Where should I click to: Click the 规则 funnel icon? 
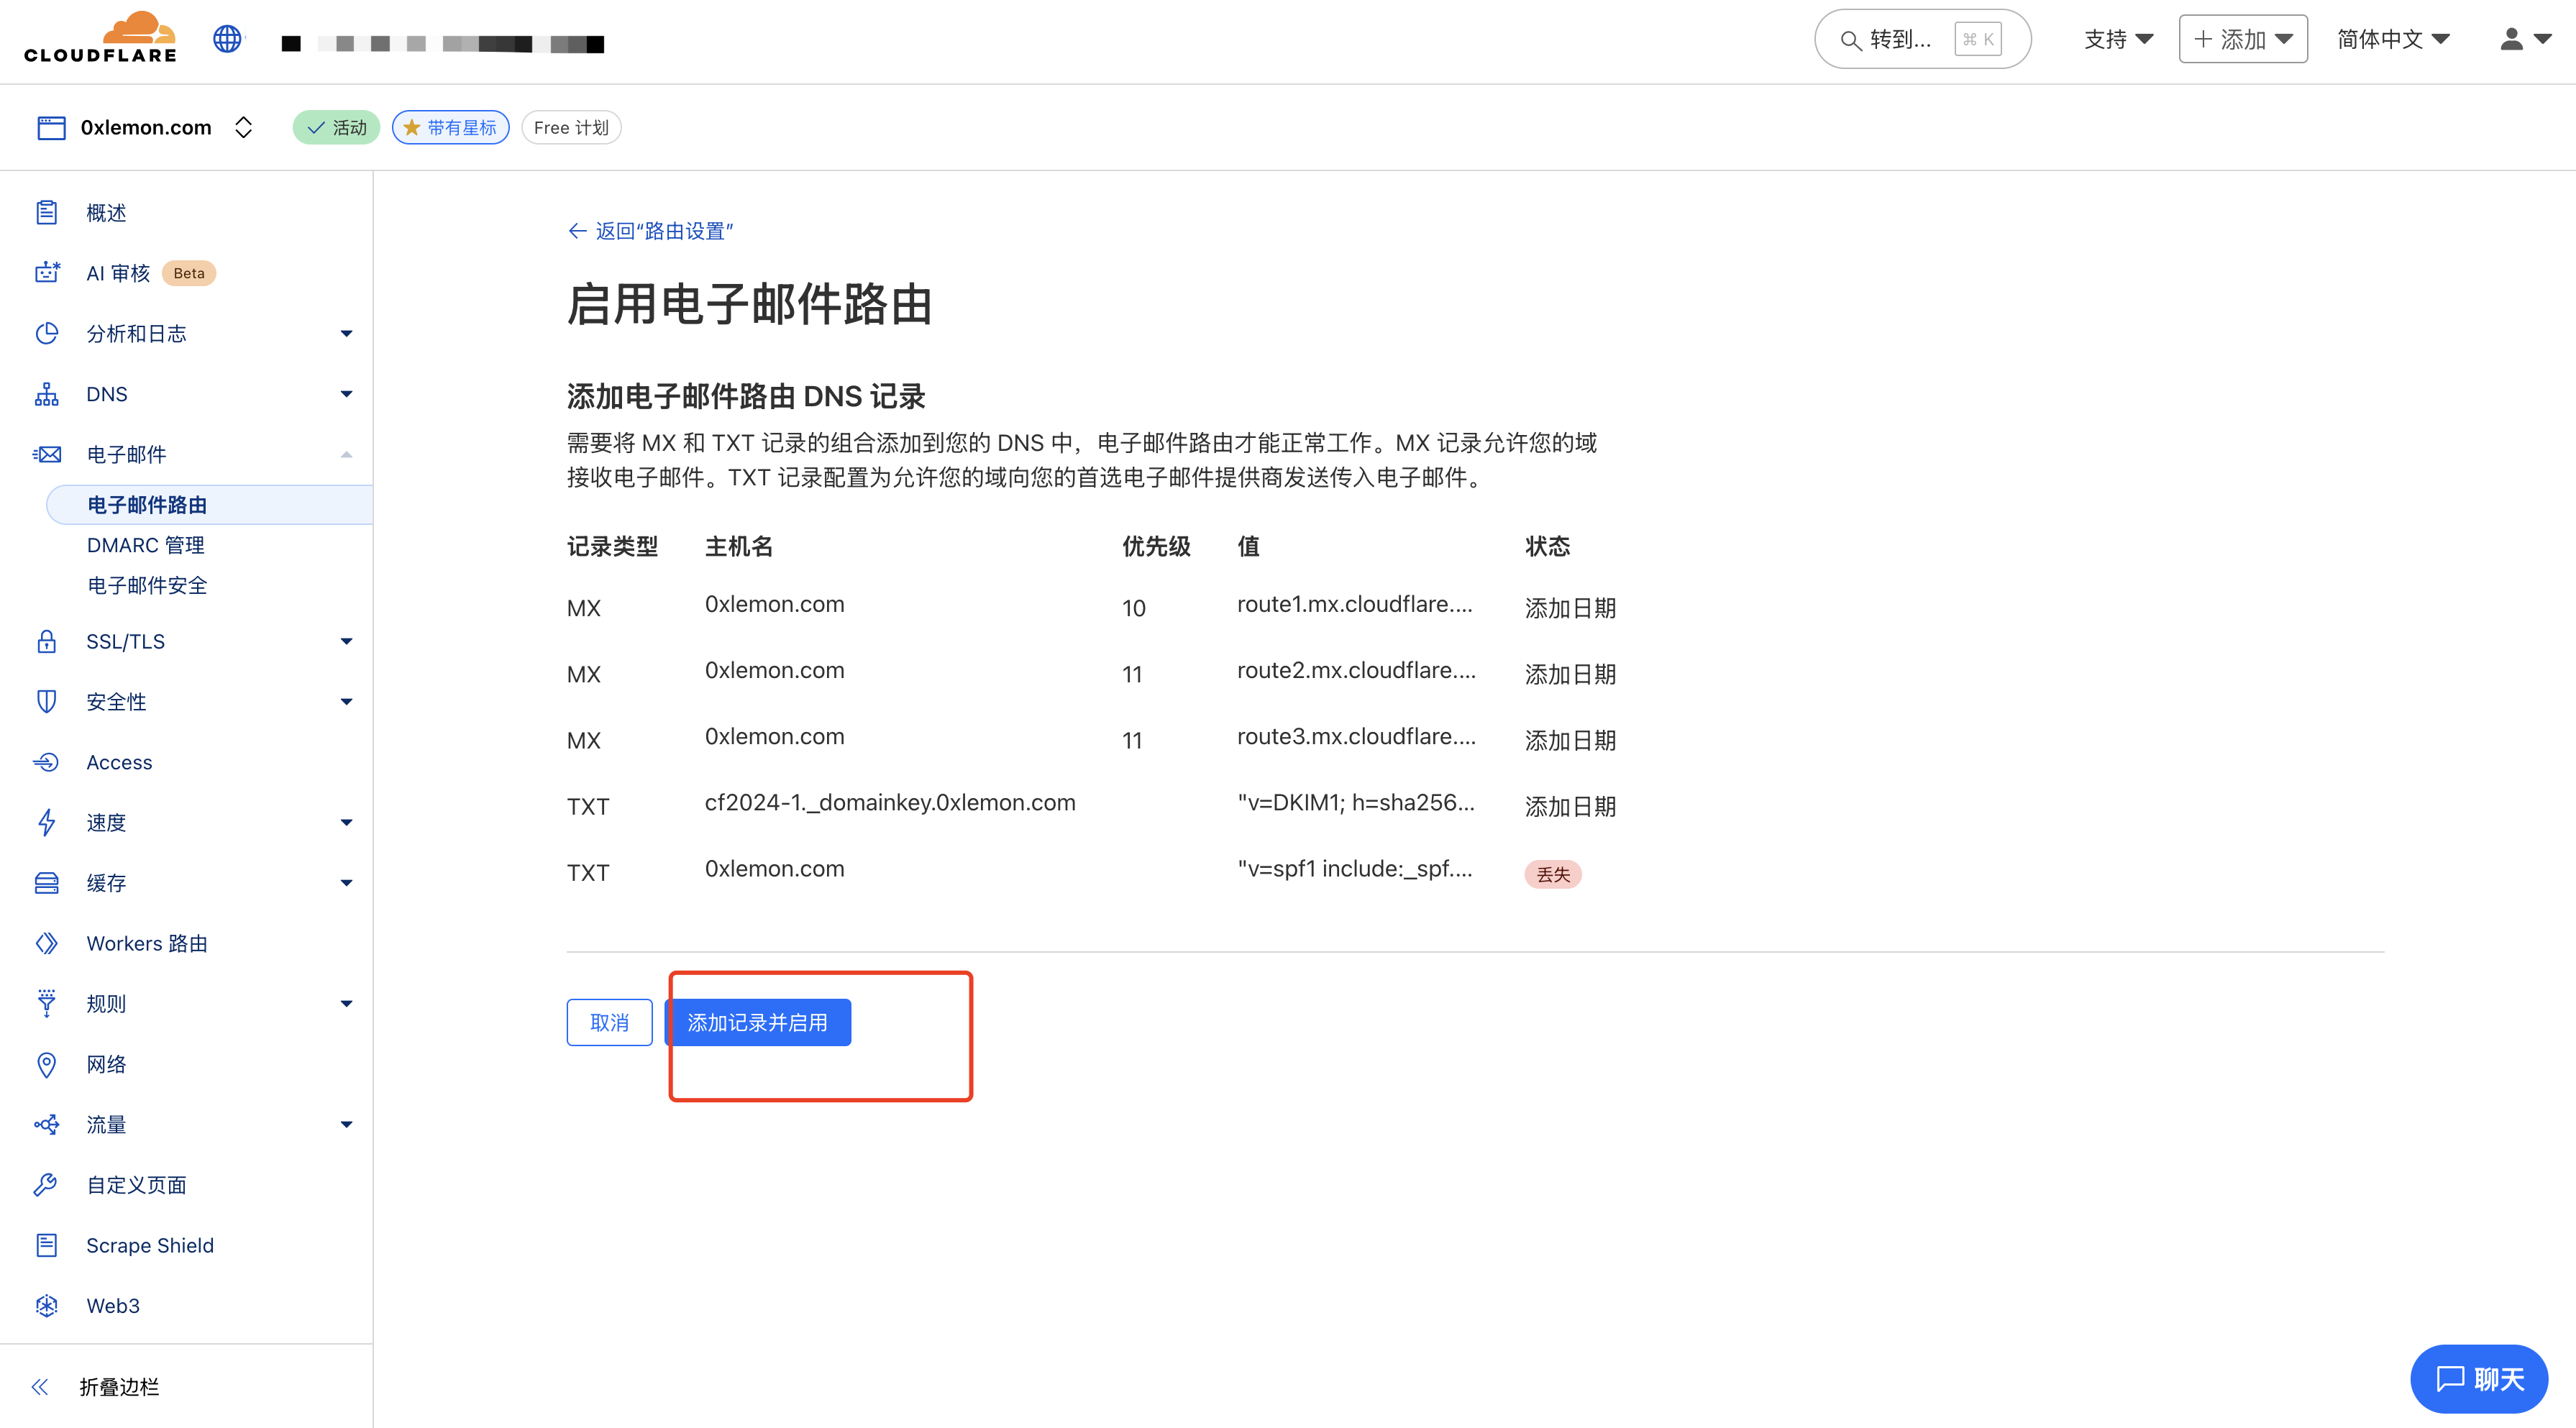tap(47, 1003)
